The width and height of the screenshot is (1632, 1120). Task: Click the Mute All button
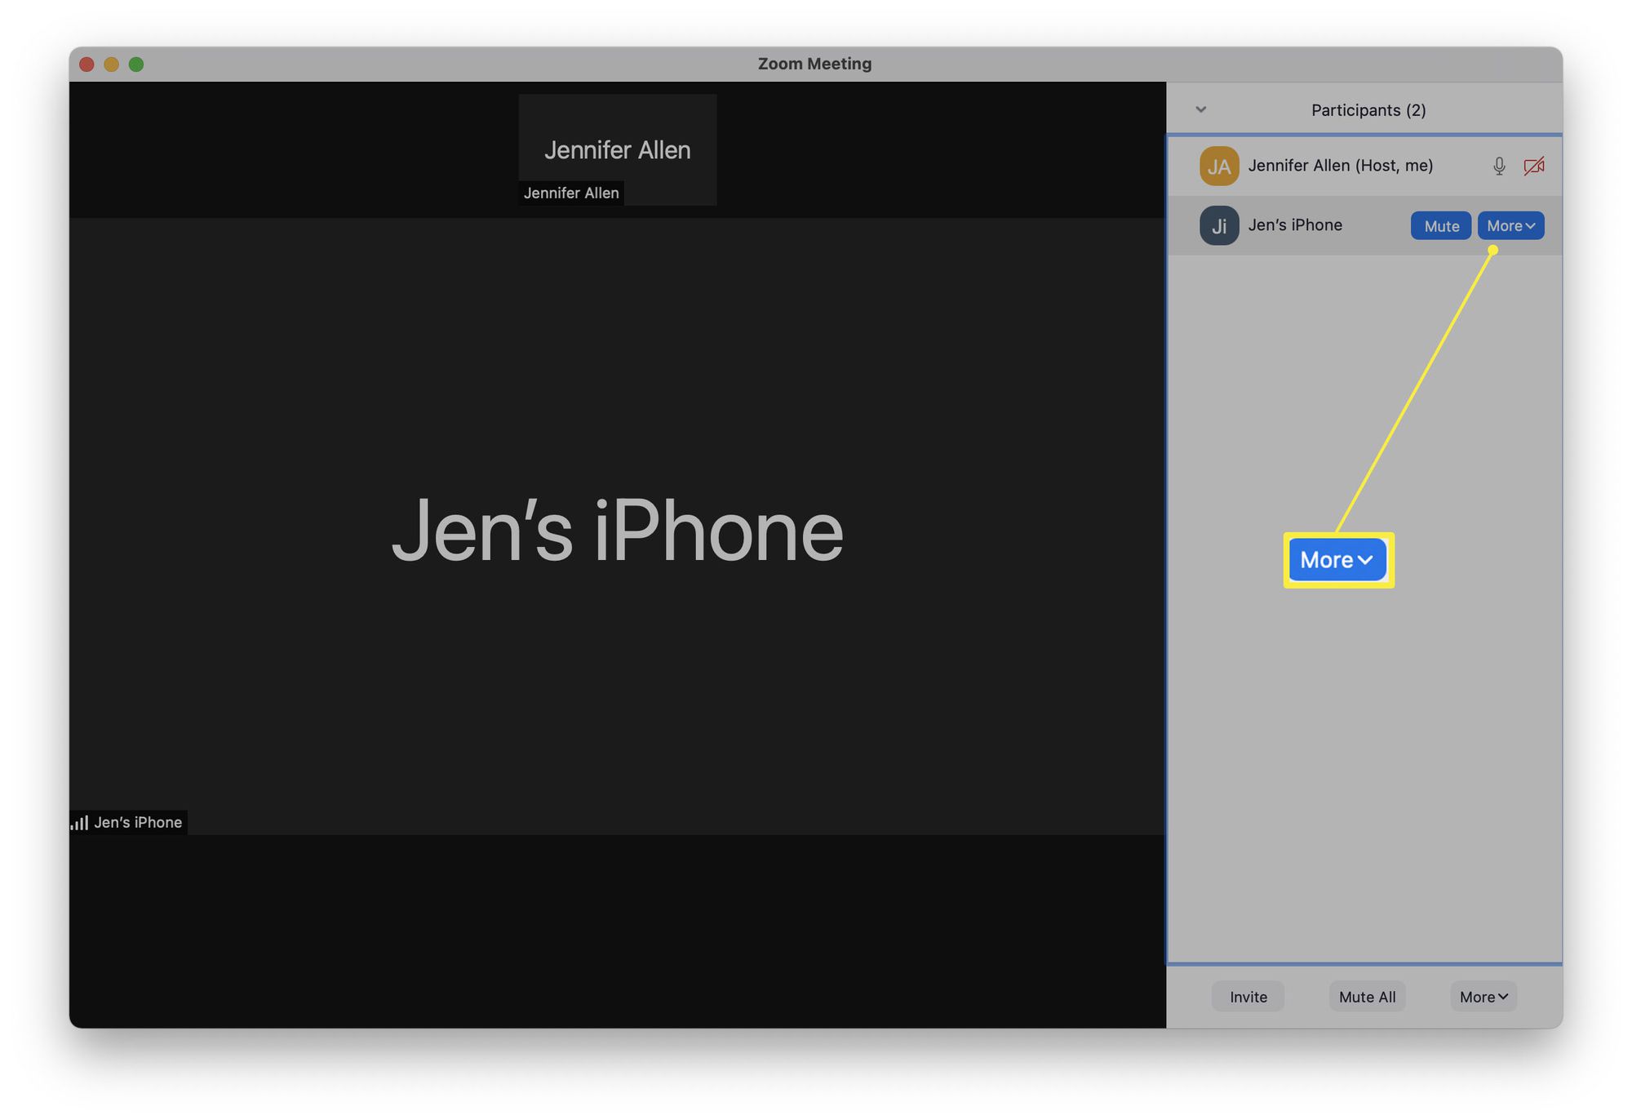[1367, 997]
